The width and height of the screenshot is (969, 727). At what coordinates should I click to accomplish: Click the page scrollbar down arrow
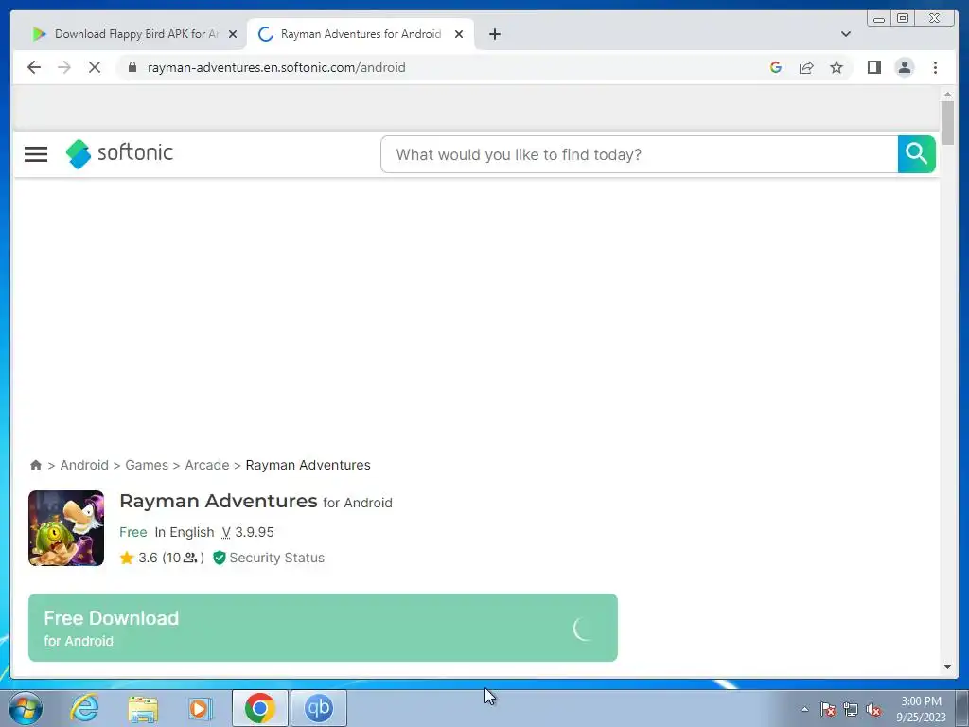click(947, 667)
